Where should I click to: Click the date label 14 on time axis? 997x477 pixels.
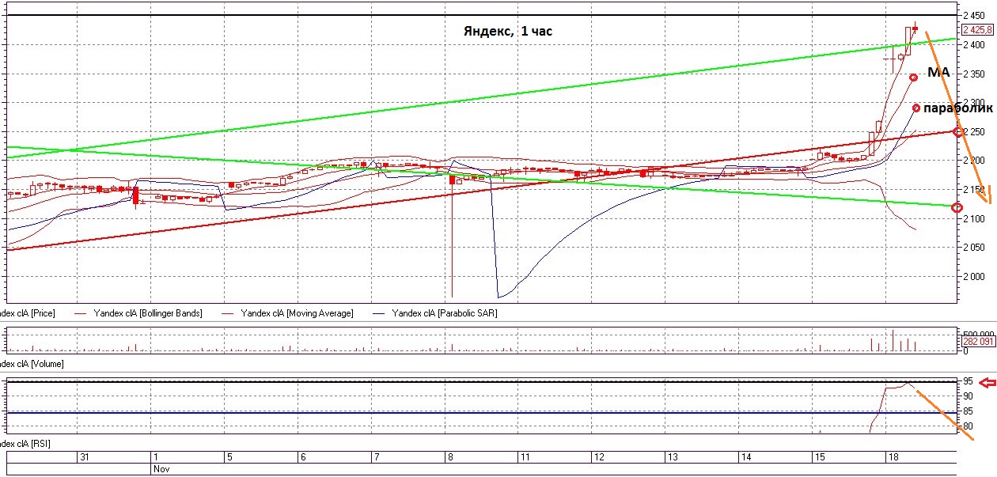coord(745,457)
